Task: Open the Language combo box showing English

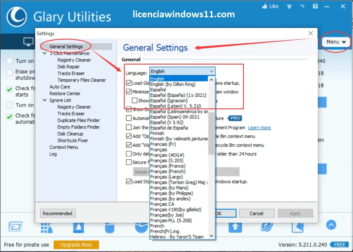Action: (x=182, y=71)
